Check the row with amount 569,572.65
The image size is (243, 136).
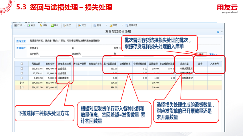22,69
